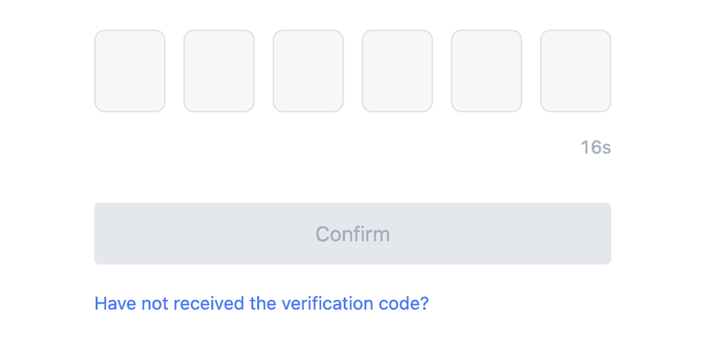Submit the code using the grey Confirm button
This screenshot has height=338, width=703.
tap(352, 234)
